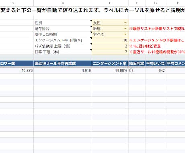185x153 pixels.
Task: Select the エンゲージメント率 下限 input cell with 30
Action: 110,40
